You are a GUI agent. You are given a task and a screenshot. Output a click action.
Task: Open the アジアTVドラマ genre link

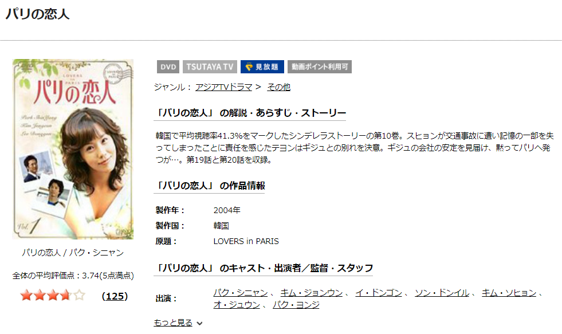pos(223,87)
